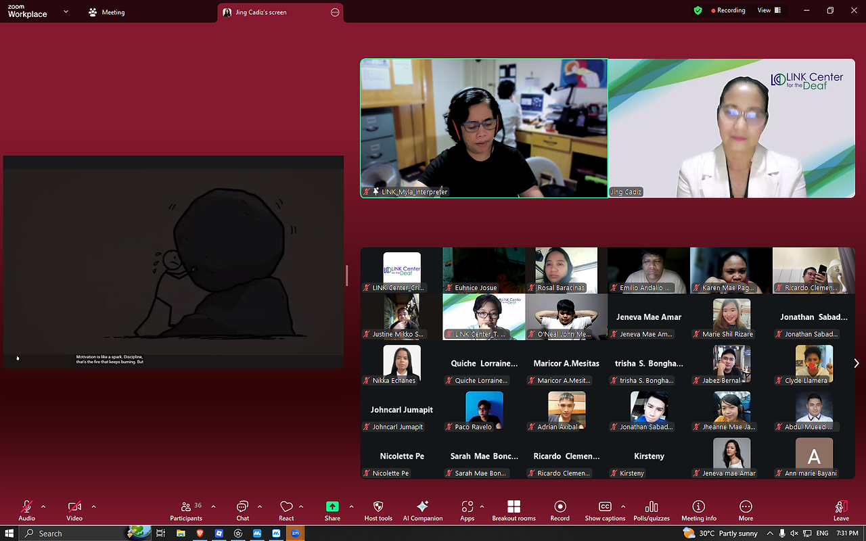The image size is (866, 541).
Task: Click the green Share screen button
Action: [x=332, y=511]
